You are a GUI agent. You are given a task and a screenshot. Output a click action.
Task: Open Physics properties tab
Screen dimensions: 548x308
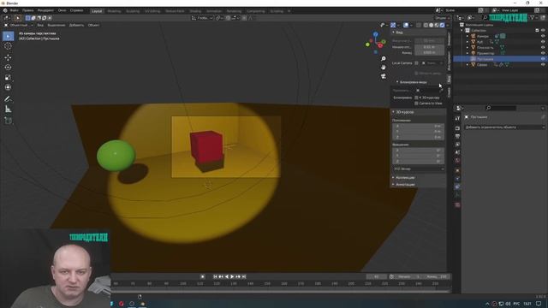[457, 179]
